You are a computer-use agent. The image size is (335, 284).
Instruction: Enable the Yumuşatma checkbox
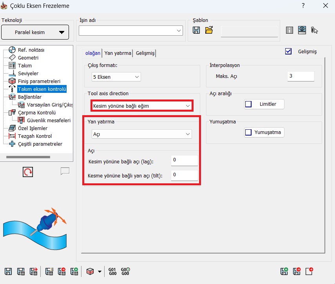coord(248,132)
